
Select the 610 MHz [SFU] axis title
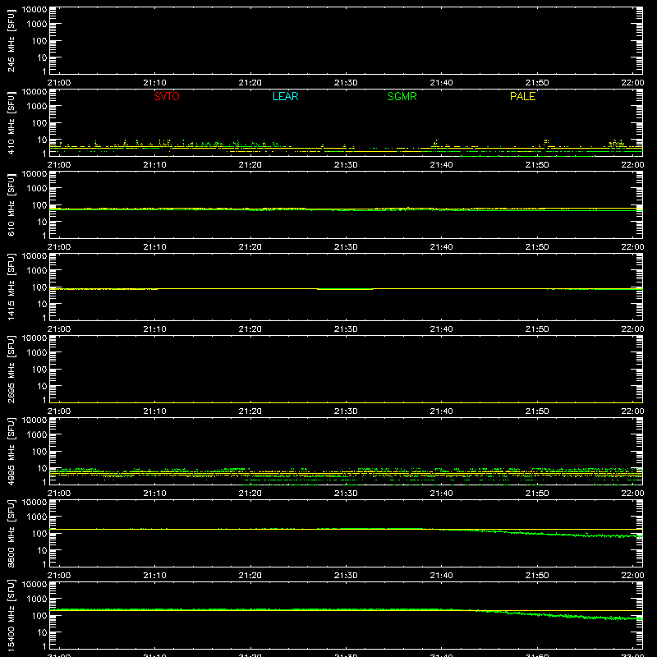[x=11, y=204]
